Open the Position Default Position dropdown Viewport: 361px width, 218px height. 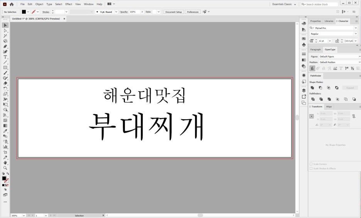coord(340,62)
